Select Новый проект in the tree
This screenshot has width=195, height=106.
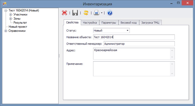tap(18, 27)
